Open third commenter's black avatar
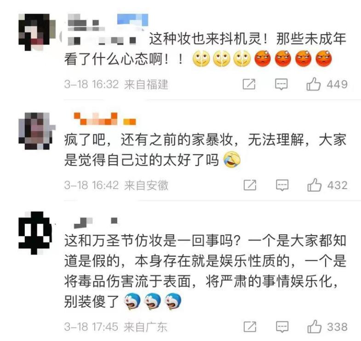Image resolution: width=361 pixels, height=341 pixels. coord(35,233)
